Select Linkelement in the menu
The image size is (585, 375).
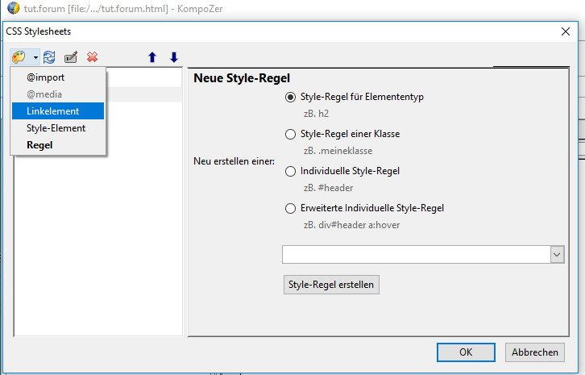click(58, 111)
